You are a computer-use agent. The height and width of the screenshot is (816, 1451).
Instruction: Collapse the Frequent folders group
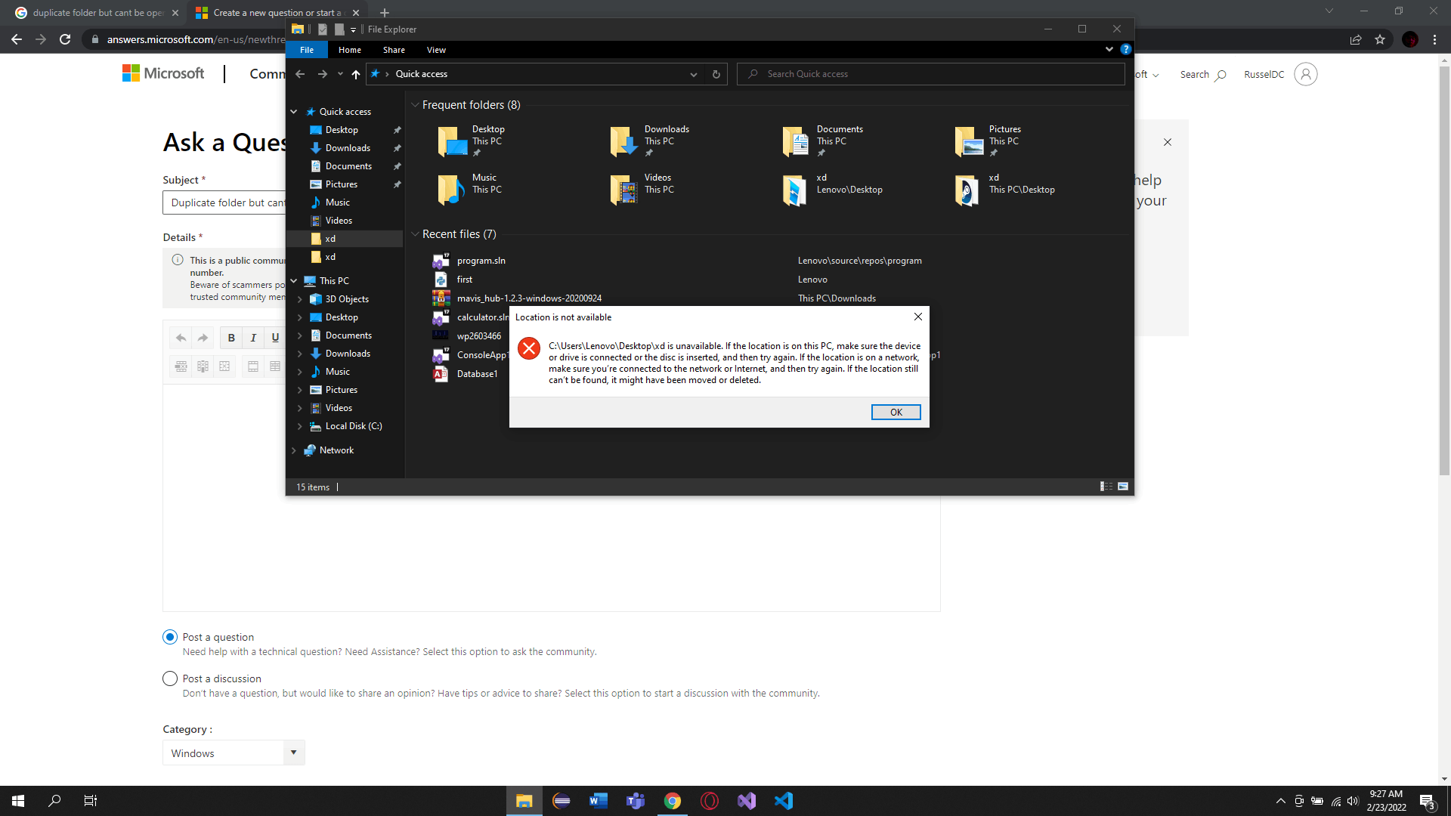[x=415, y=105]
